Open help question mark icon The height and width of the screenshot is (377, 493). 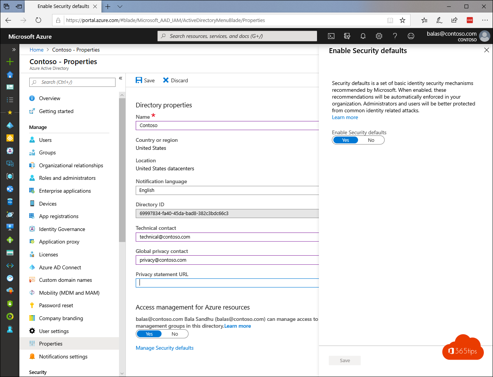[x=395, y=36]
